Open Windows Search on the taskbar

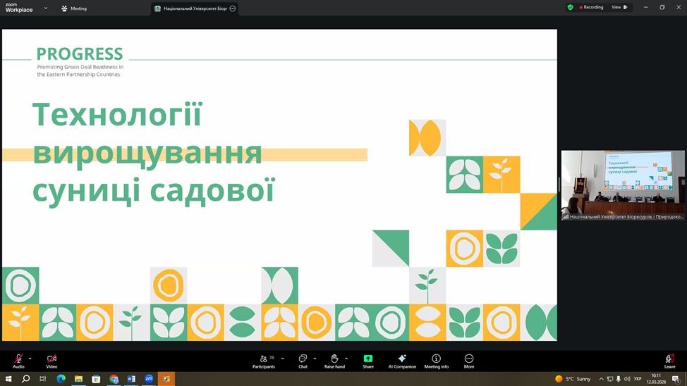pos(26,378)
